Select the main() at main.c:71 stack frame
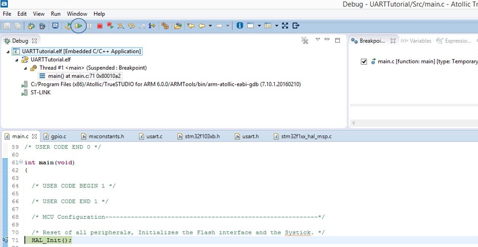Image resolution: width=478 pixels, height=247 pixels. [x=80, y=76]
